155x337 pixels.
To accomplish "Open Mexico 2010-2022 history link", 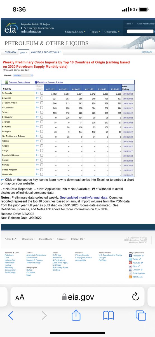I will [128, 98].
